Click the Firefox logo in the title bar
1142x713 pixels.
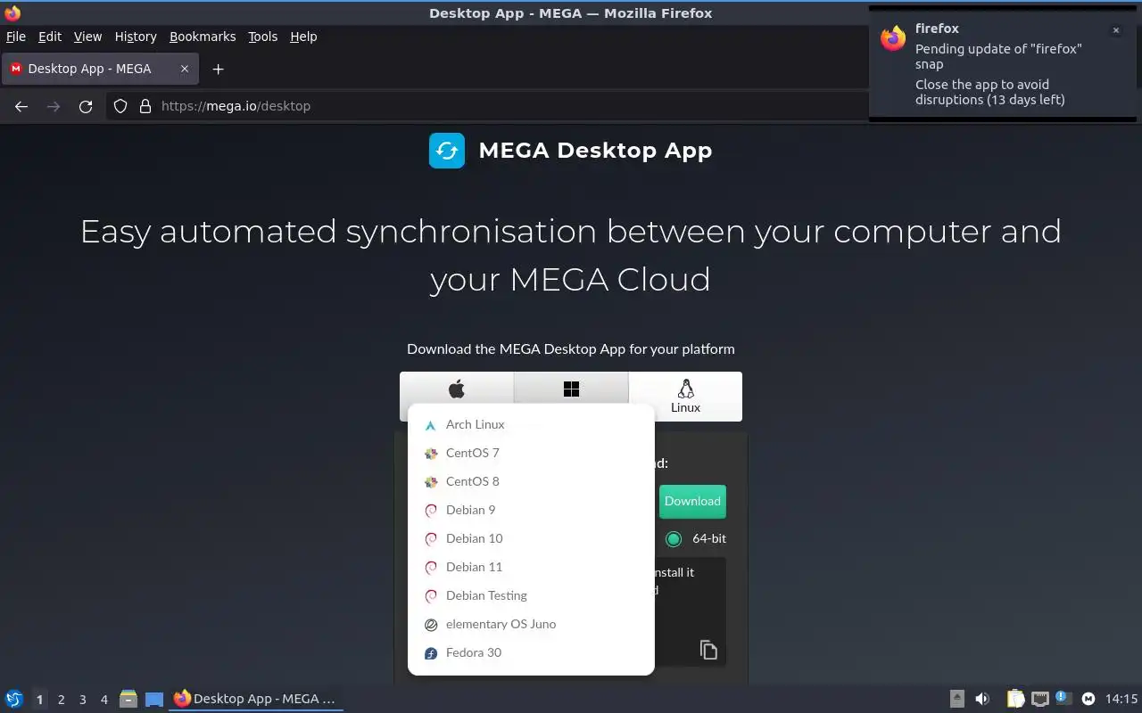coord(12,12)
